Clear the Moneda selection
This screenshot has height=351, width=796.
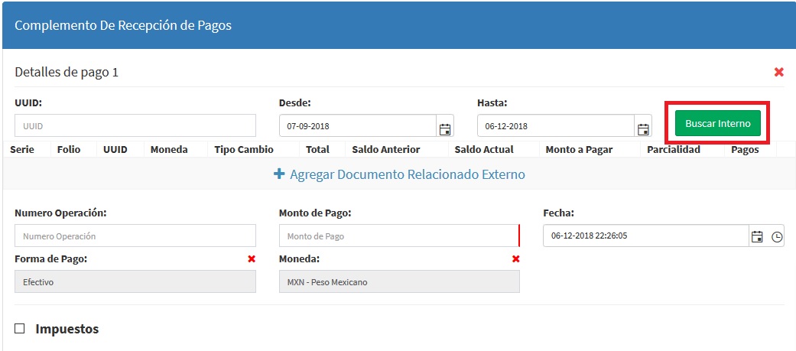coord(515,259)
